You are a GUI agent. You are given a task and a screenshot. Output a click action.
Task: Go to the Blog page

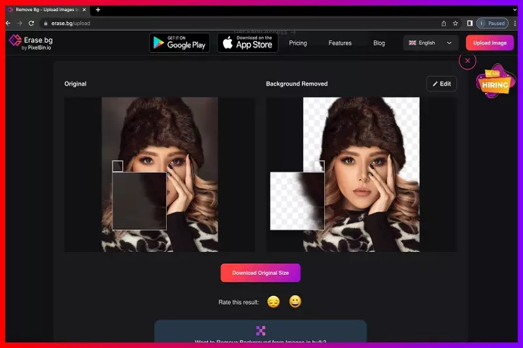(x=379, y=43)
